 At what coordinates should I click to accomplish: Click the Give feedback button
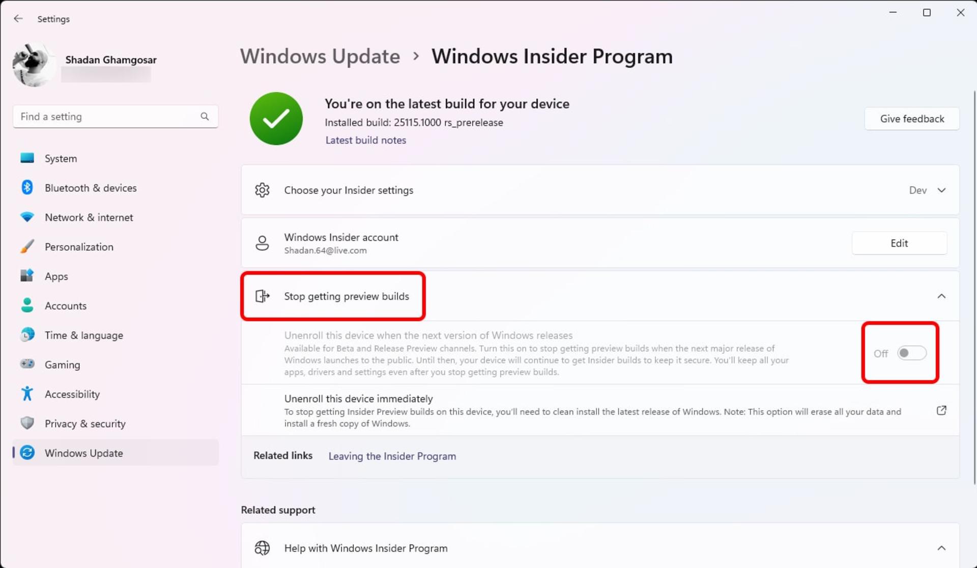912,119
